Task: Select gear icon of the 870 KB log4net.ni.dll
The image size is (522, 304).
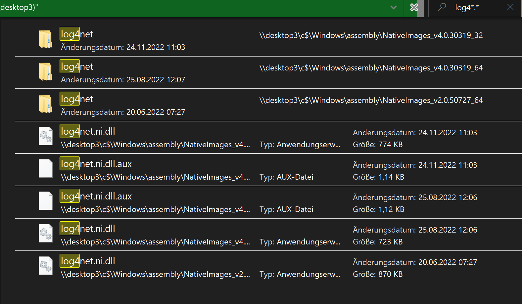Action: 45,266
